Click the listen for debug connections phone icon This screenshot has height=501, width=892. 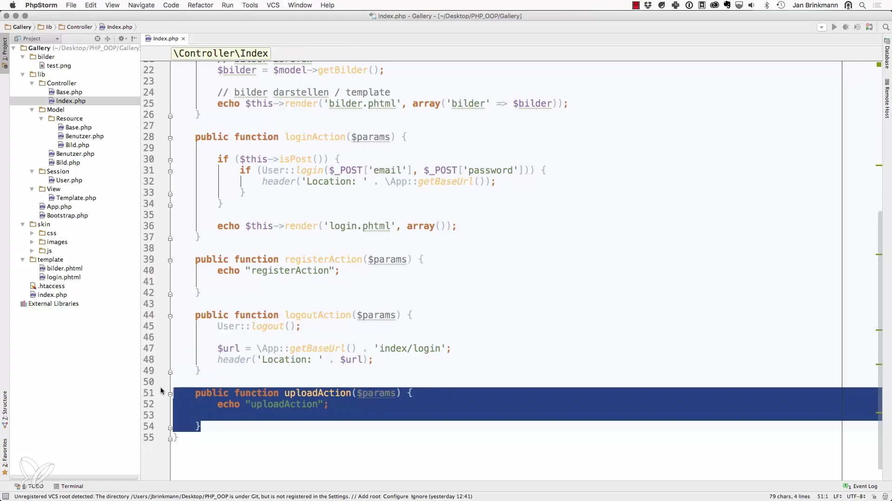(x=869, y=27)
